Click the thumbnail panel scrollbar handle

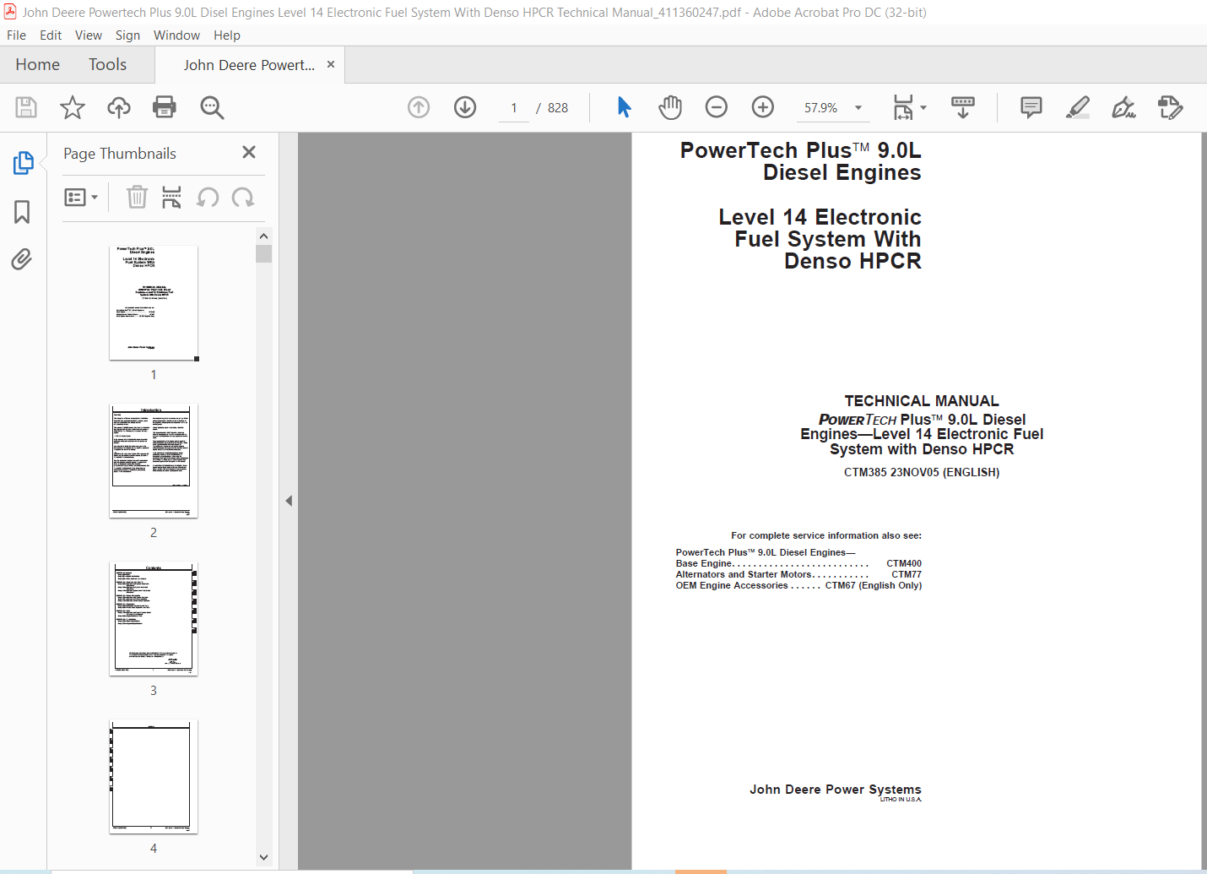tap(263, 253)
